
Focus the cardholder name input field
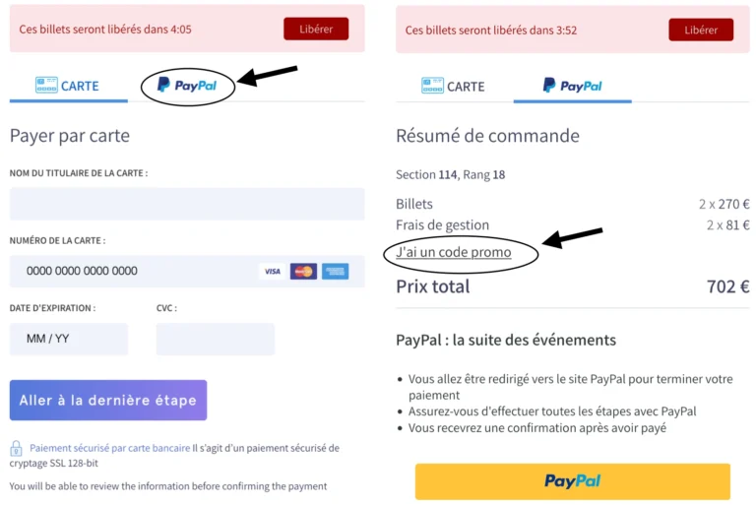click(x=187, y=204)
